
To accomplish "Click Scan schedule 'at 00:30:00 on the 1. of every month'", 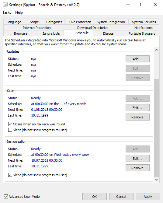I will coord(59,104).
